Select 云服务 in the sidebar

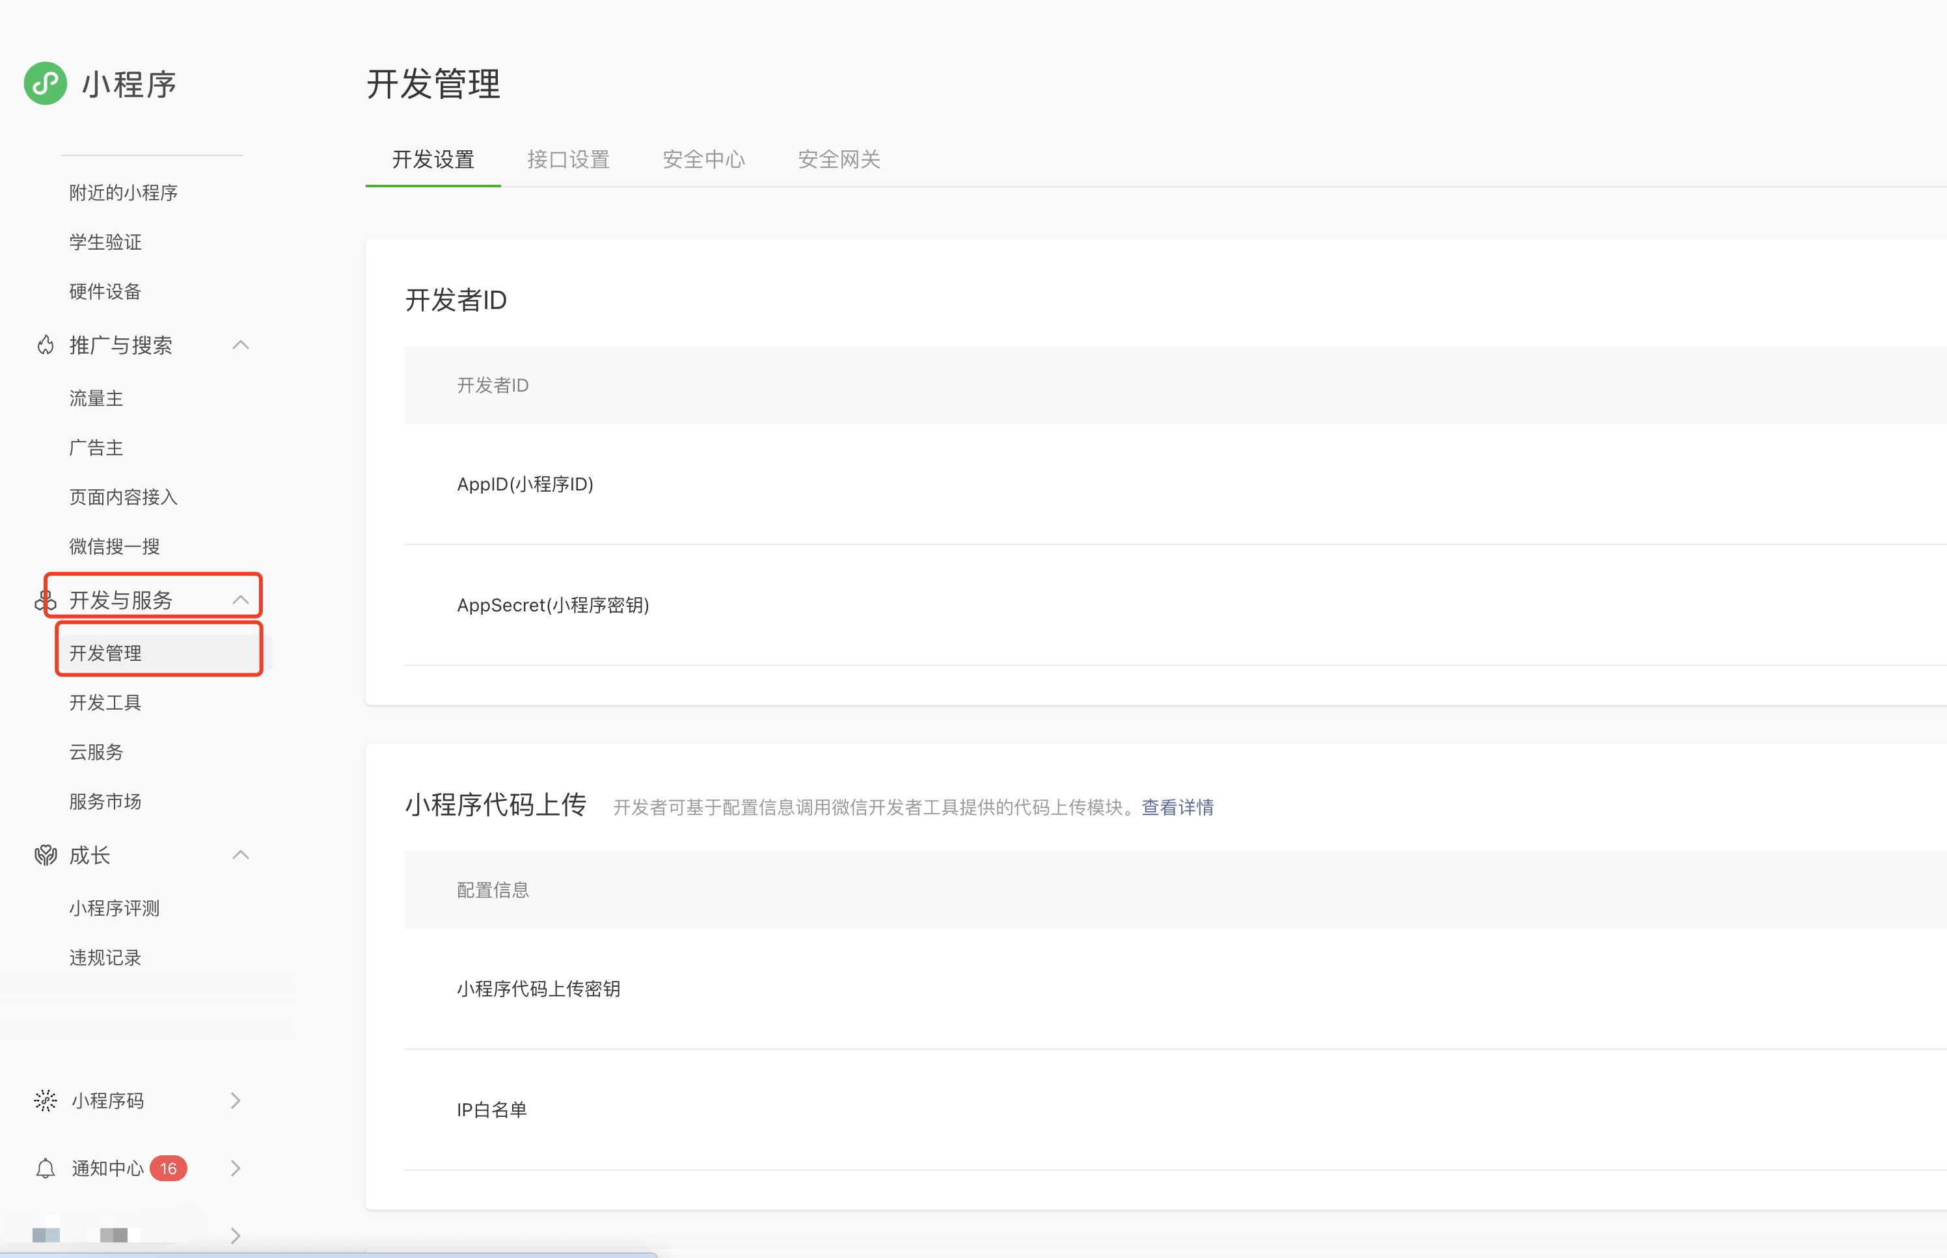96,753
